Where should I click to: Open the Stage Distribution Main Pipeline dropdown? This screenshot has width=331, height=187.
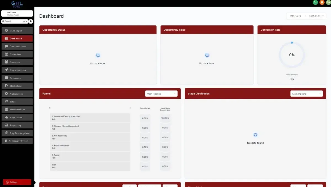pos(307,94)
